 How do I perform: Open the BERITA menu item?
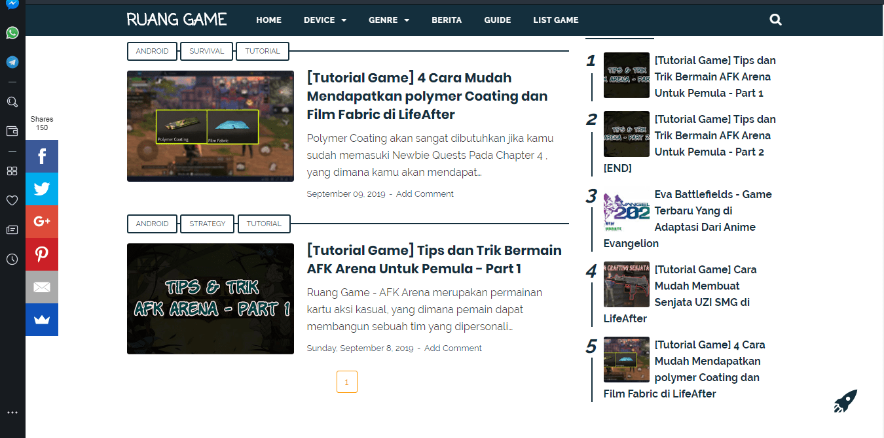[x=447, y=20]
